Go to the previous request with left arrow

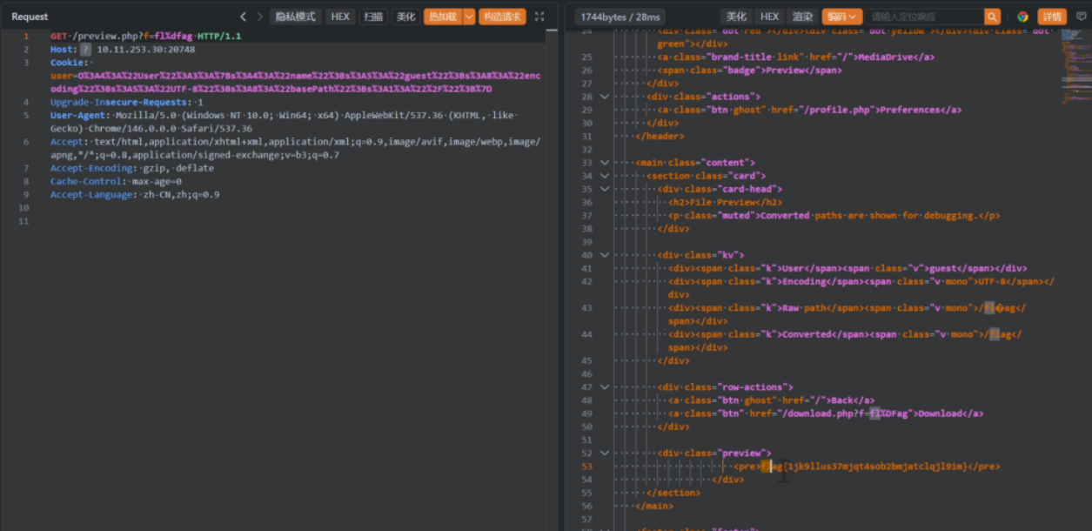pos(244,17)
